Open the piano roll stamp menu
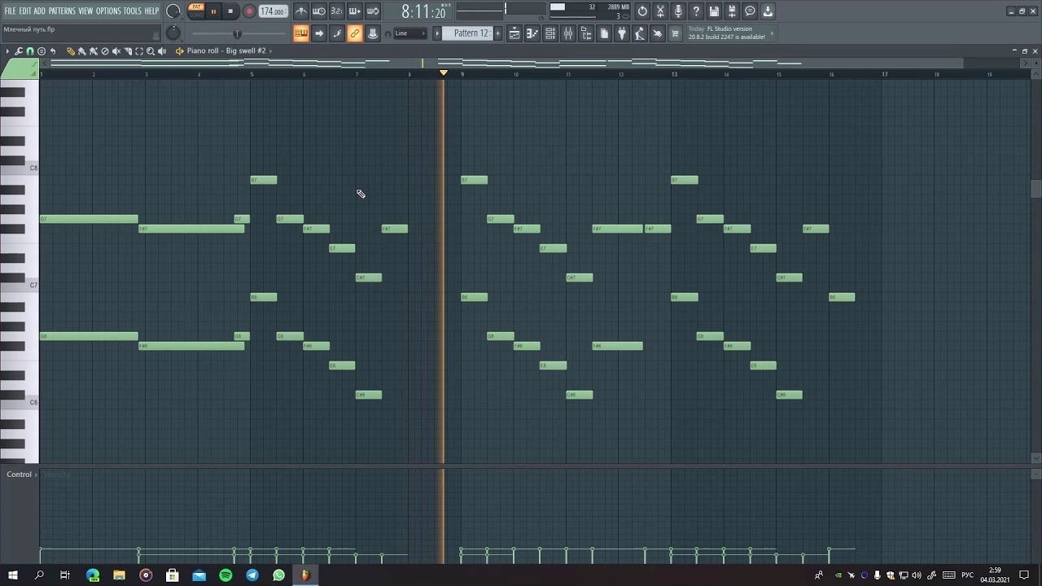 42,51
